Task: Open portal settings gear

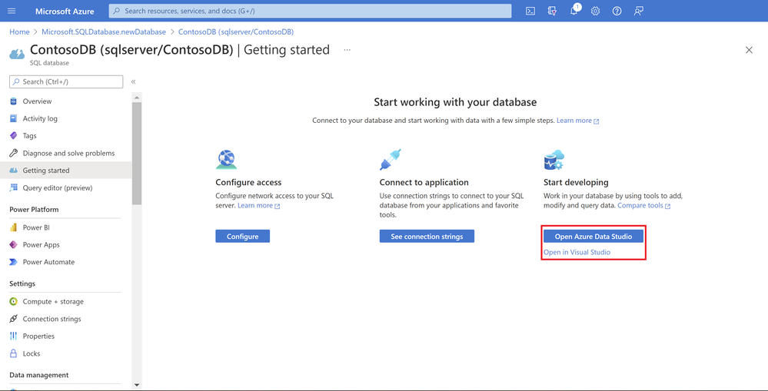Action: click(595, 11)
